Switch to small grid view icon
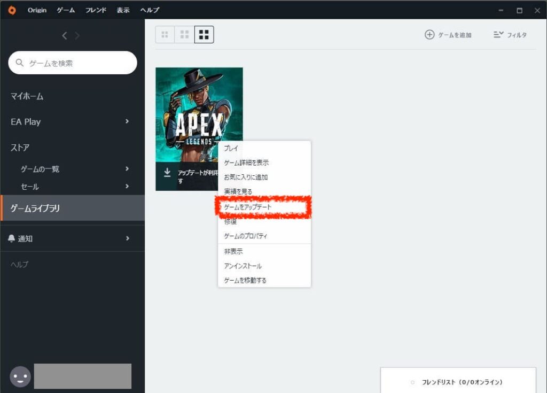 tap(165, 35)
